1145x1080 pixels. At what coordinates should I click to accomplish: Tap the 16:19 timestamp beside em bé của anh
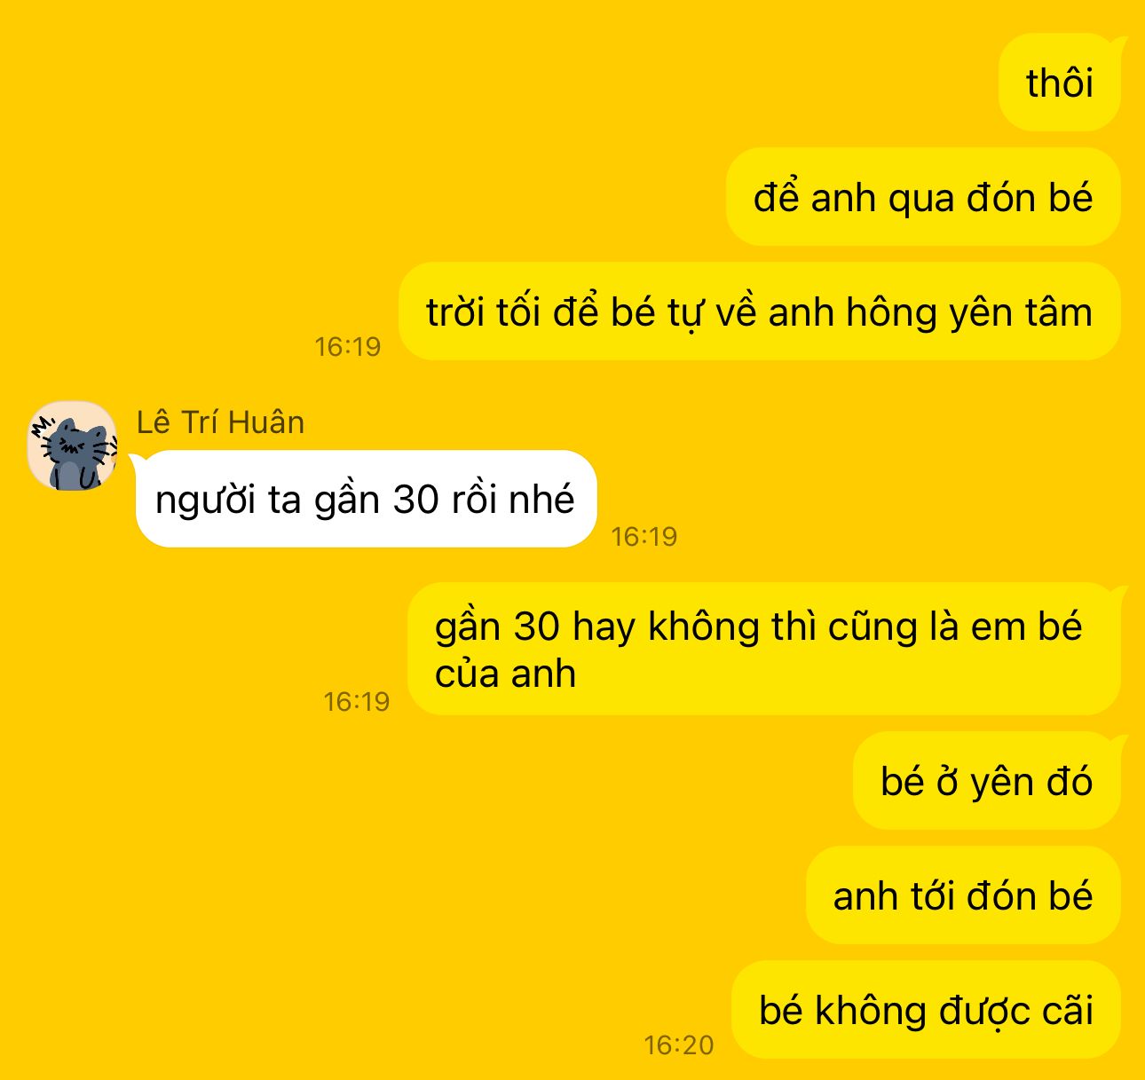tap(357, 702)
